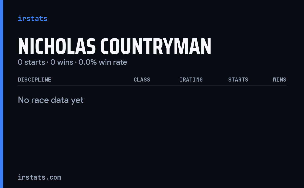Click the blue irstats logo text

(32, 19)
